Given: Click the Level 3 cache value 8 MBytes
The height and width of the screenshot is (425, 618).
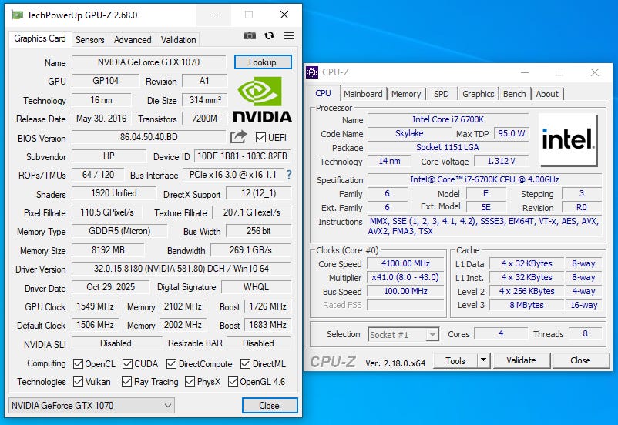Looking at the screenshot, I should pos(526,305).
